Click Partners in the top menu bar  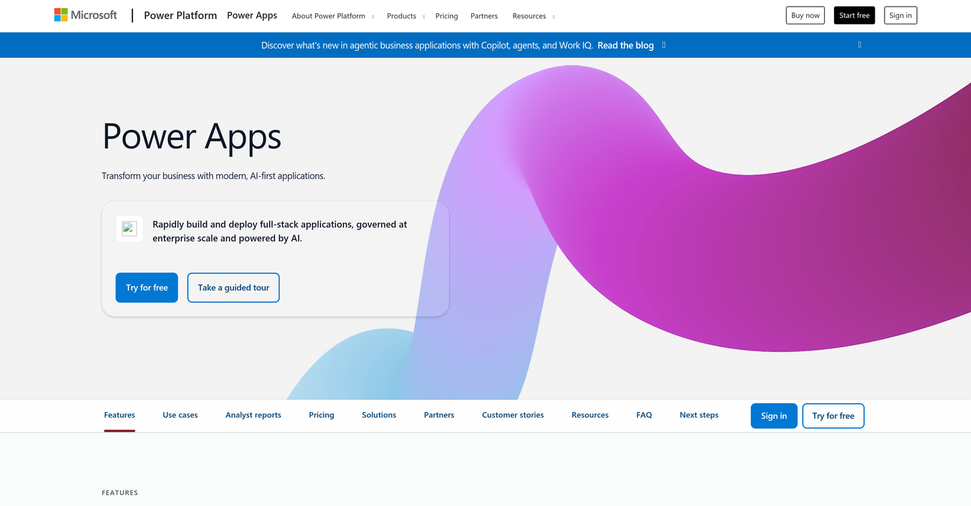pyautogui.click(x=484, y=16)
